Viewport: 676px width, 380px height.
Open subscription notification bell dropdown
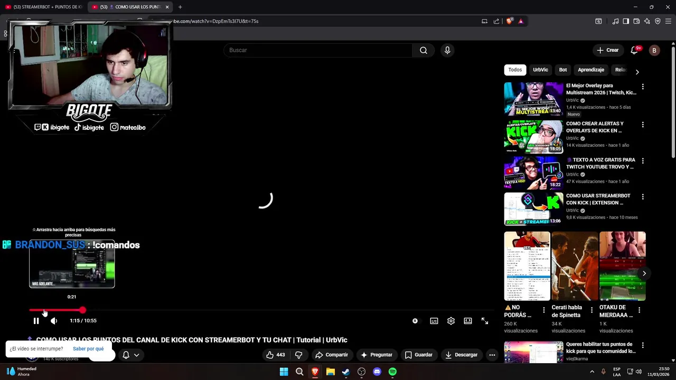130,355
